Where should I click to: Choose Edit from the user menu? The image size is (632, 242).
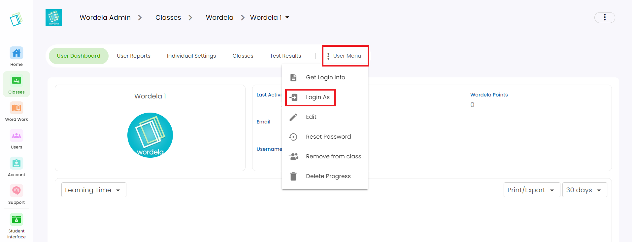(325, 117)
